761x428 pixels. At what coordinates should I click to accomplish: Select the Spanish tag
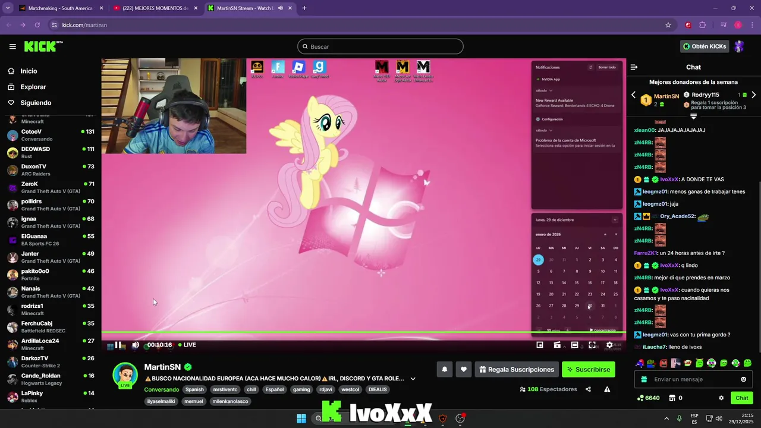pos(194,389)
